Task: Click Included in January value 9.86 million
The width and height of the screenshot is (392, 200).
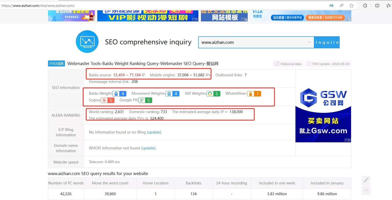Action: [327, 194]
